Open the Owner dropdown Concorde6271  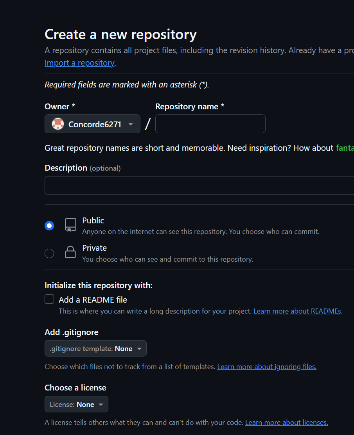(92, 124)
